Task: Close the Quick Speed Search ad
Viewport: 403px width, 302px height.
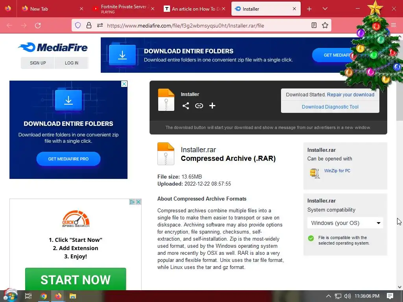Action: click(138, 202)
